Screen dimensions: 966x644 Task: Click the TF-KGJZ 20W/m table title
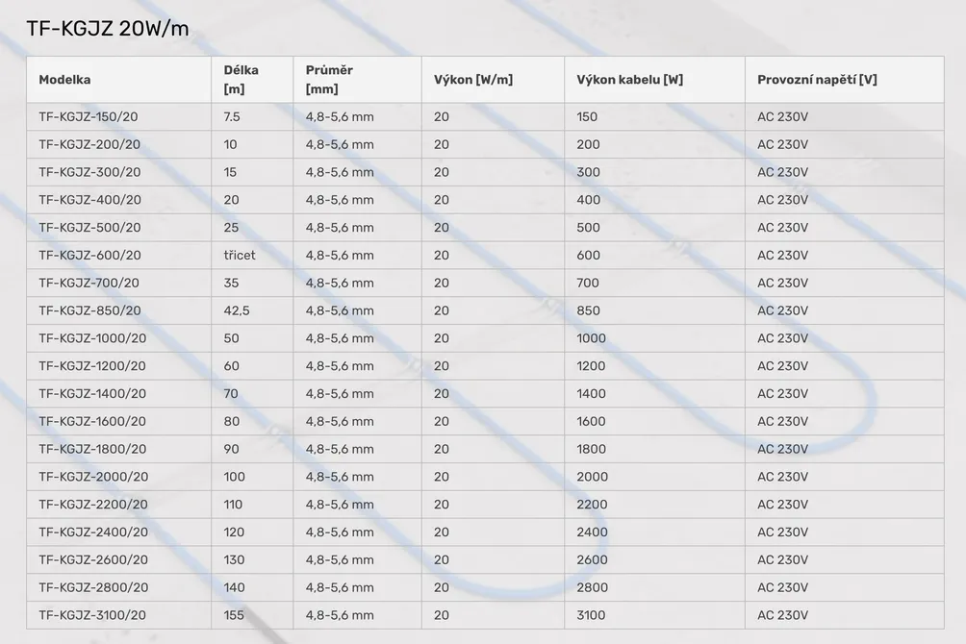(x=108, y=29)
